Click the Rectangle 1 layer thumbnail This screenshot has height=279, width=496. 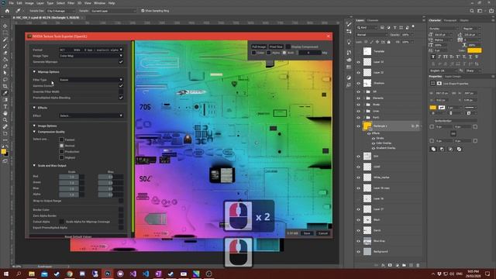coord(367,126)
